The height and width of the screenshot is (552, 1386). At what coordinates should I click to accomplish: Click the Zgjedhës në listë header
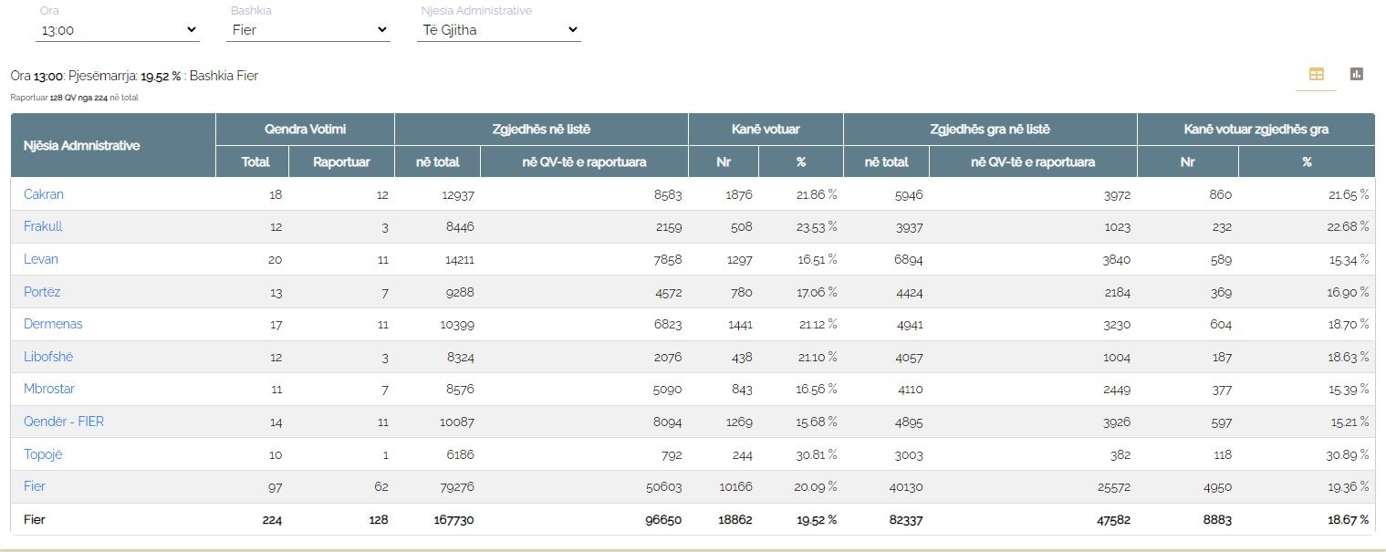click(x=541, y=130)
